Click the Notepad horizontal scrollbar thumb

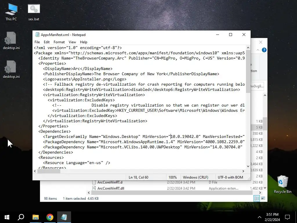click(x=49, y=171)
